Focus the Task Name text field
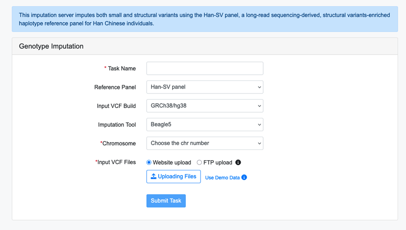Viewport: 406px width, 230px height. pos(205,69)
